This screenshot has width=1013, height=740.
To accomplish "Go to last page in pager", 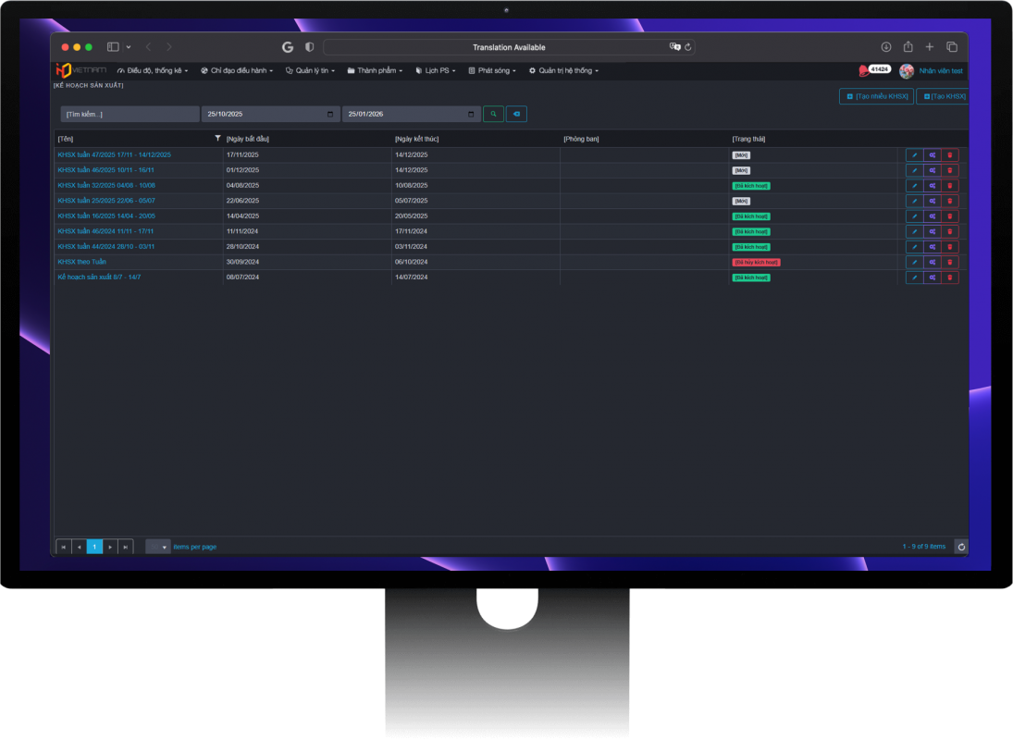I will coord(126,547).
